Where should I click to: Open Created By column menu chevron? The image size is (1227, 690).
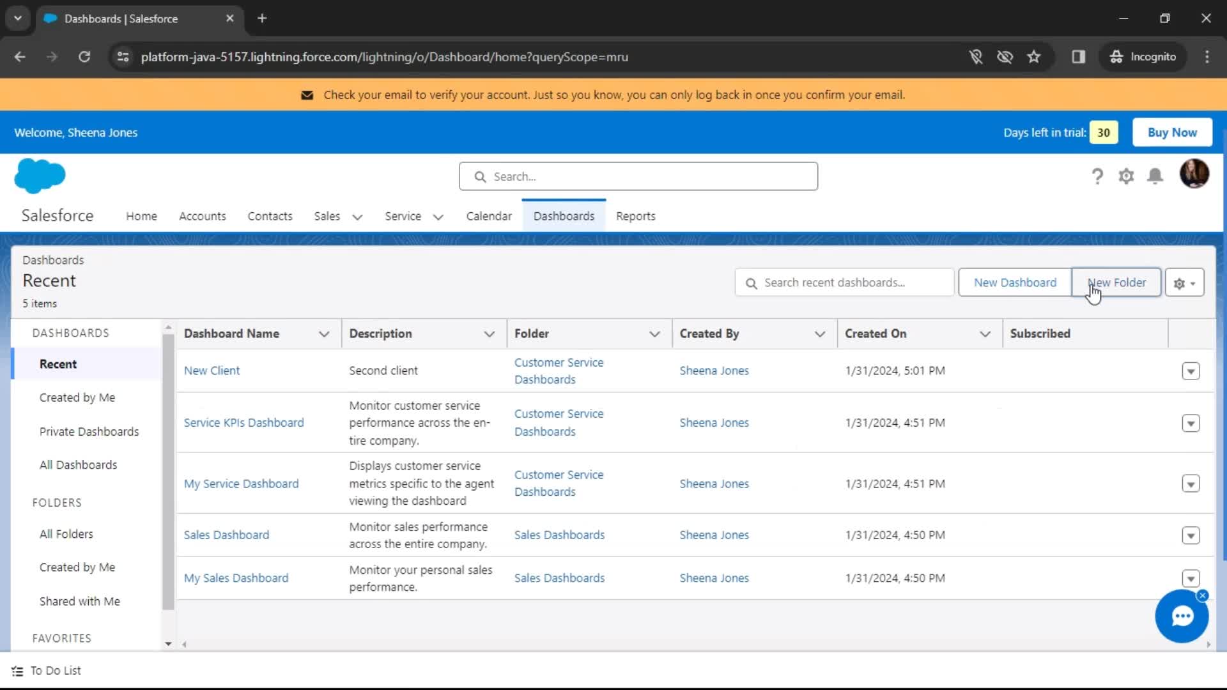820,334
